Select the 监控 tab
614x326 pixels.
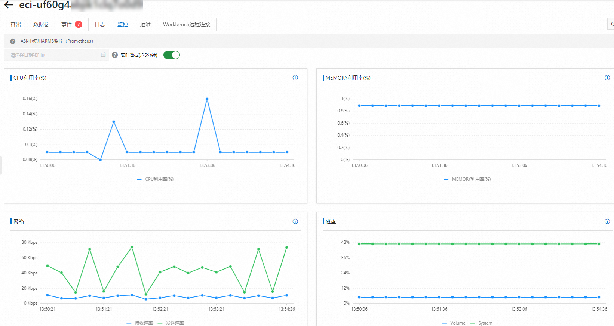click(x=123, y=24)
